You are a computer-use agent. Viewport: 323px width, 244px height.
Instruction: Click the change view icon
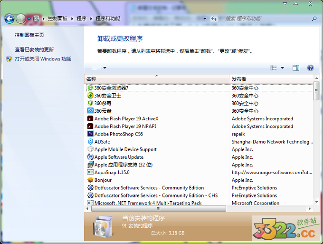(274, 68)
